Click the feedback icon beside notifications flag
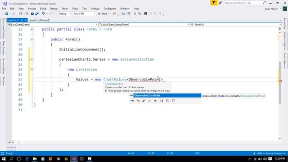 (220, 3)
